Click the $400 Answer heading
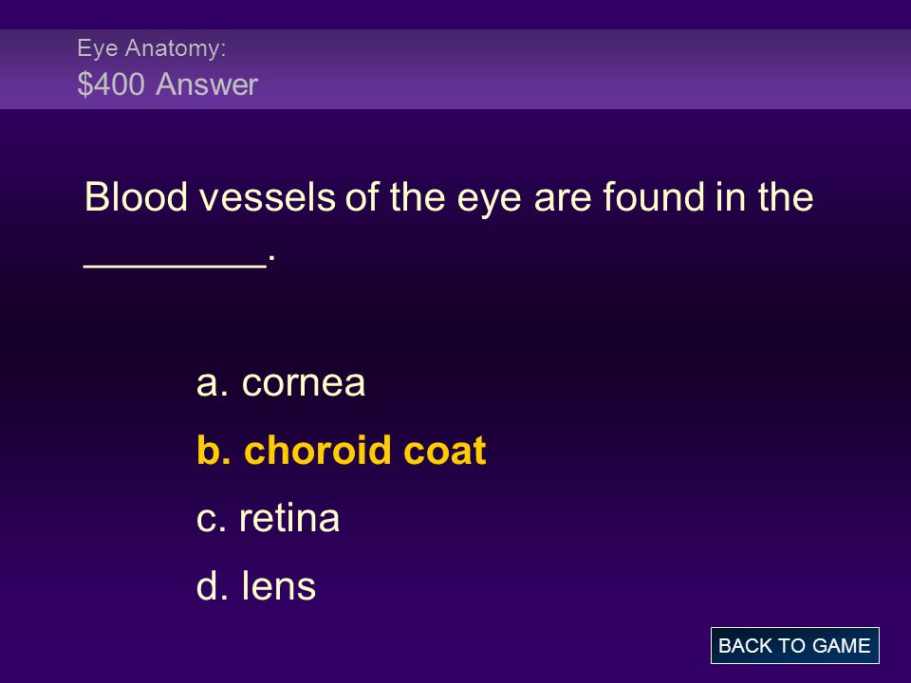Viewport: 911px width, 683px height. pos(167,84)
